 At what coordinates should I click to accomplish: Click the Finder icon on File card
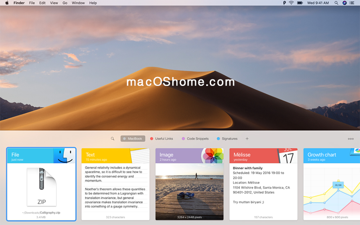point(64,156)
